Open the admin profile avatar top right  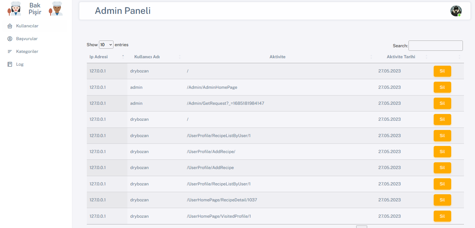click(456, 11)
